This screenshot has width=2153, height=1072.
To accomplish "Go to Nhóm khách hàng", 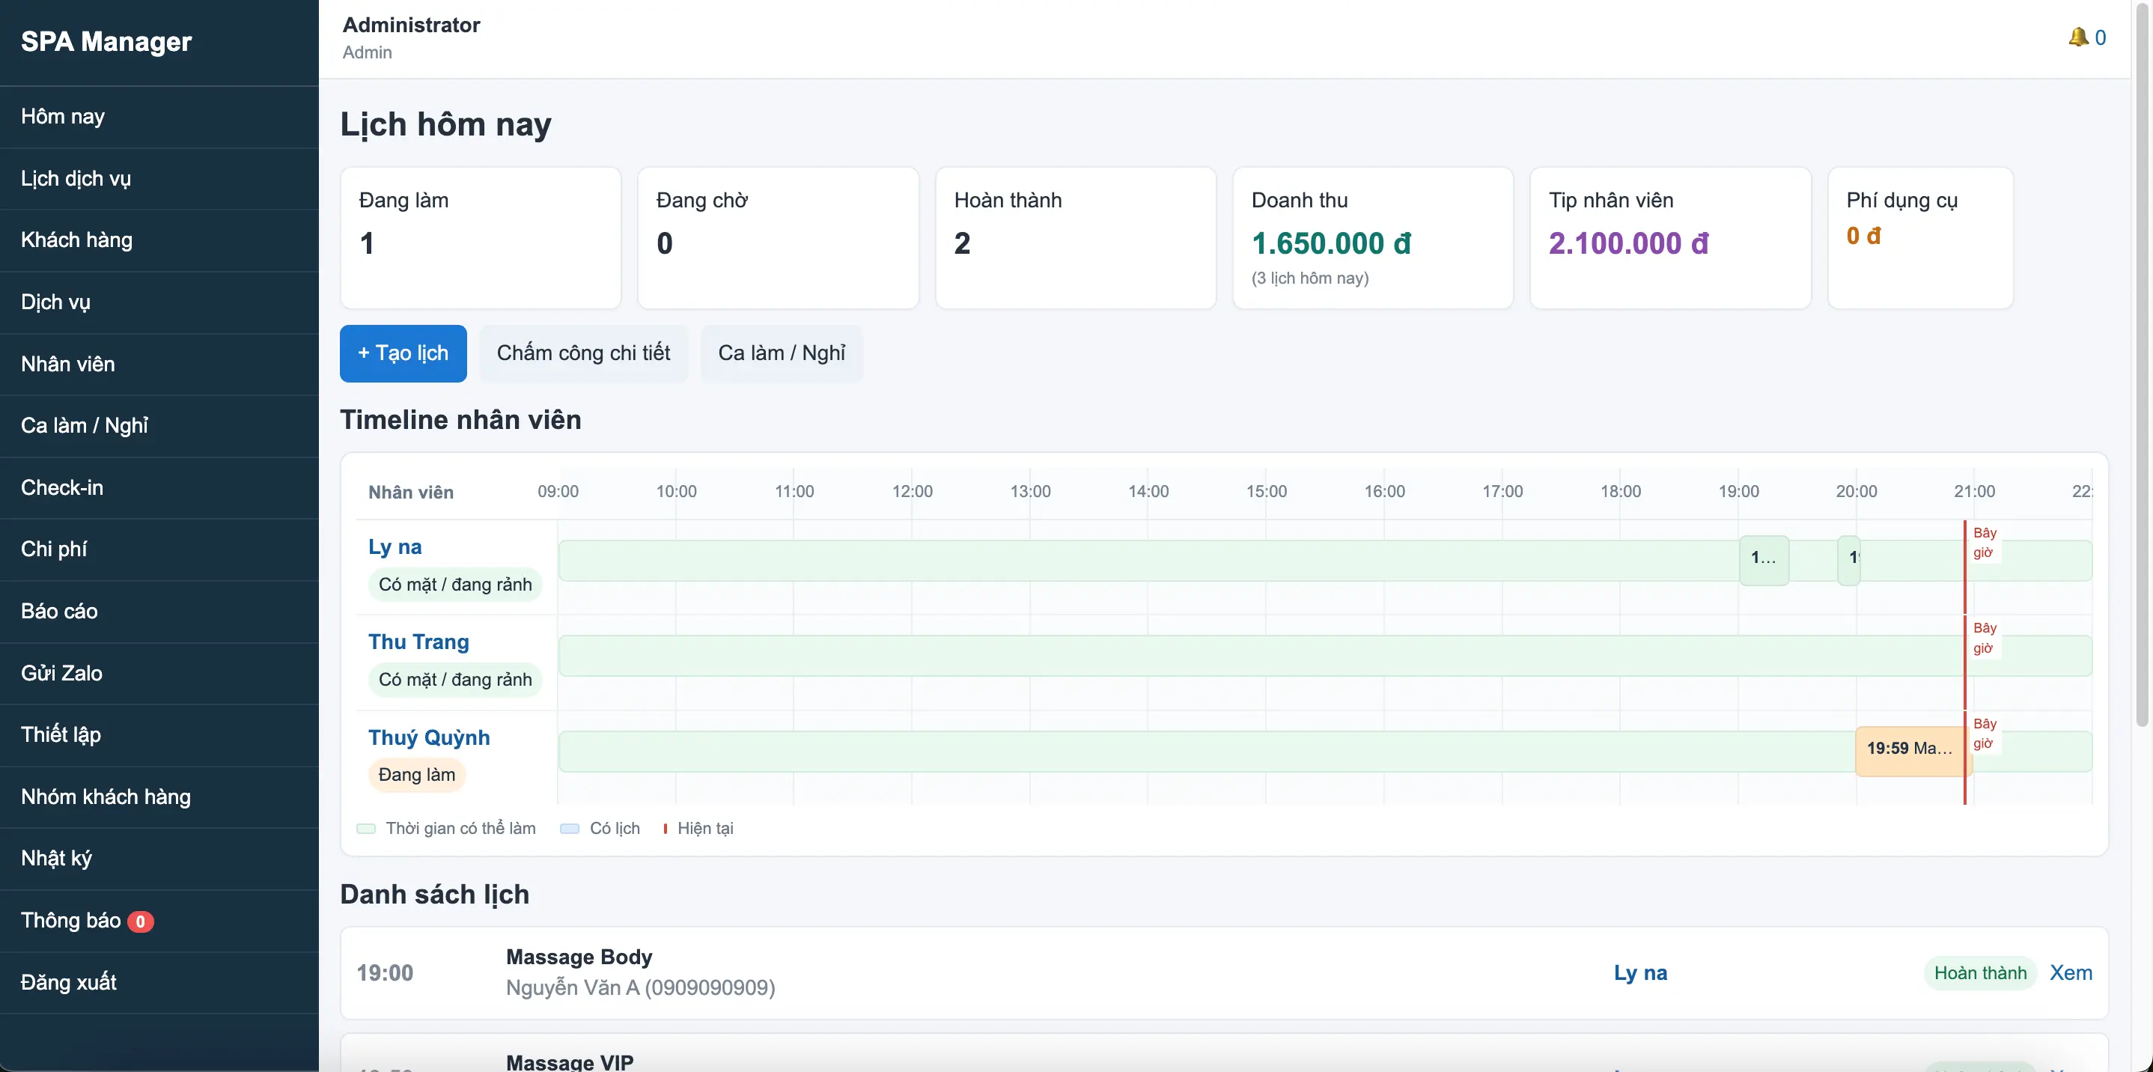I will pos(159,797).
